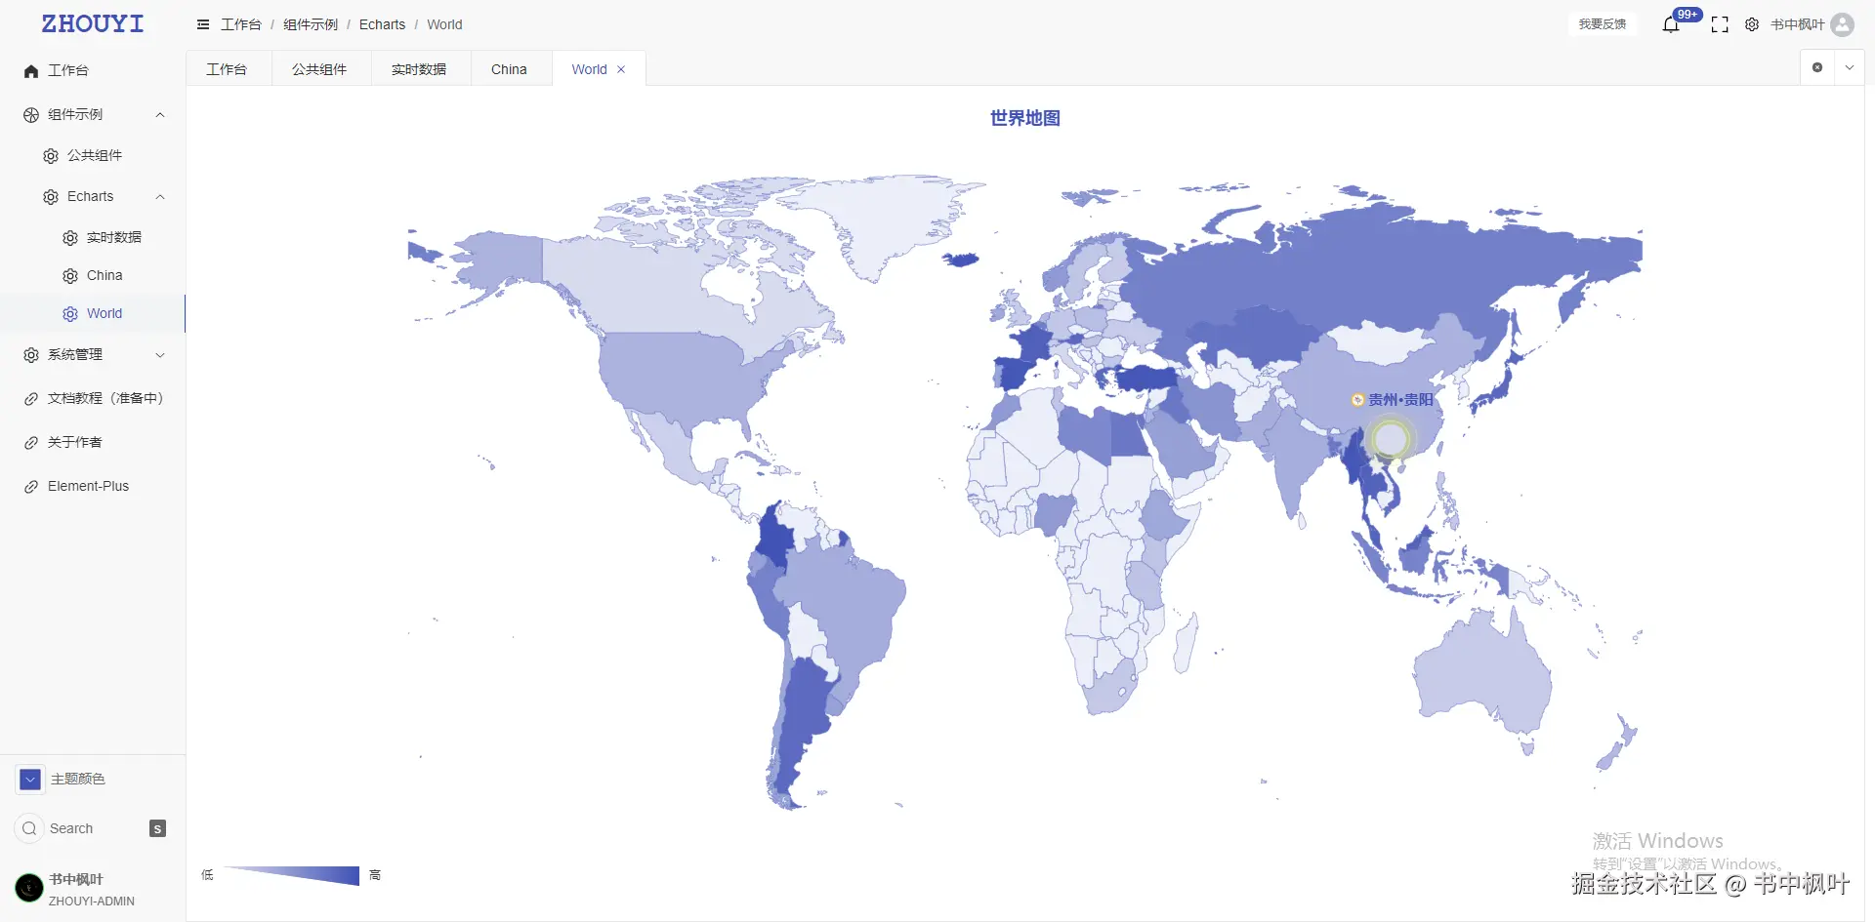
Task: Click the 世界地图 chart title
Action: point(1025,118)
